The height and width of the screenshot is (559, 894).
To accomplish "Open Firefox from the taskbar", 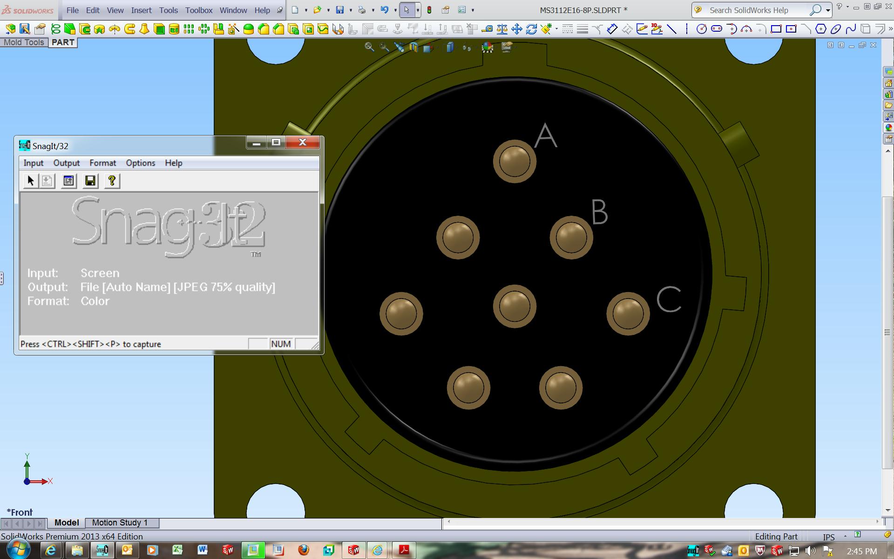I will click(x=304, y=550).
